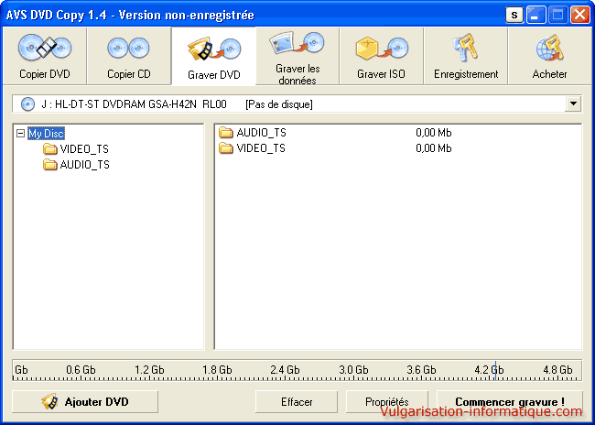The height and width of the screenshot is (425, 595).
Task: Click the S button in the title bar
Action: 514,16
